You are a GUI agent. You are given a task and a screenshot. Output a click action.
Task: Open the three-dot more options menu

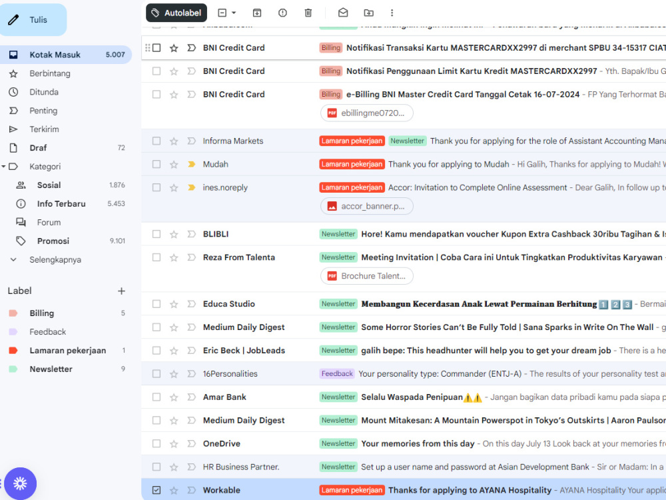pos(392,13)
